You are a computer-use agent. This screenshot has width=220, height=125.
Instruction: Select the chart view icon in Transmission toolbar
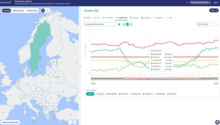(127, 24)
